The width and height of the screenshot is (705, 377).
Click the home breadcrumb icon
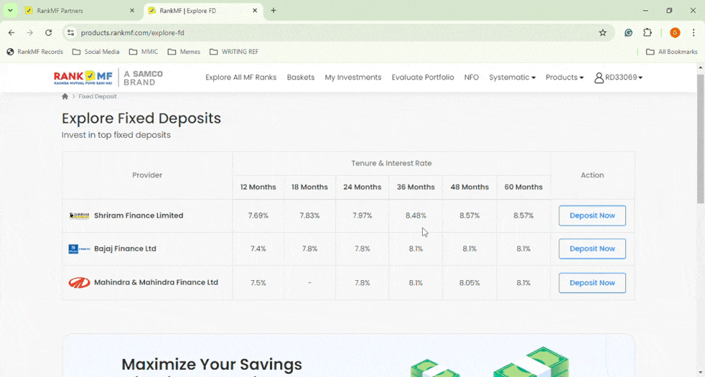point(65,96)
